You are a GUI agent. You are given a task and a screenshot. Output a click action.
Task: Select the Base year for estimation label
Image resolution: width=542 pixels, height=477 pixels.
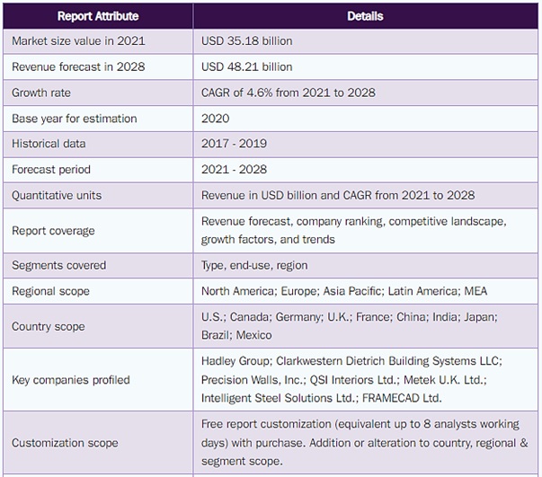[x=75, y=119]
